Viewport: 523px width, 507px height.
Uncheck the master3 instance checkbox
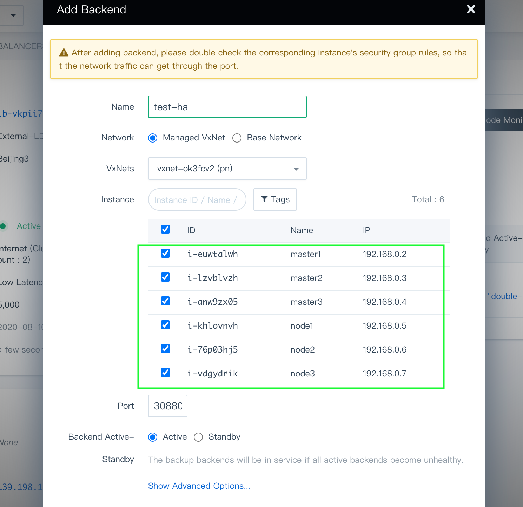(x=165, y=301)
